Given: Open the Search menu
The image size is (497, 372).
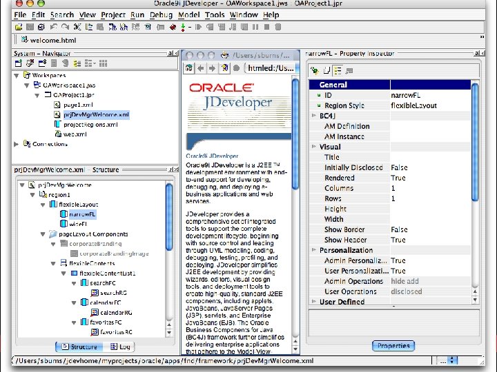Looking at the screenshot, I should click(x=62, y=15).
